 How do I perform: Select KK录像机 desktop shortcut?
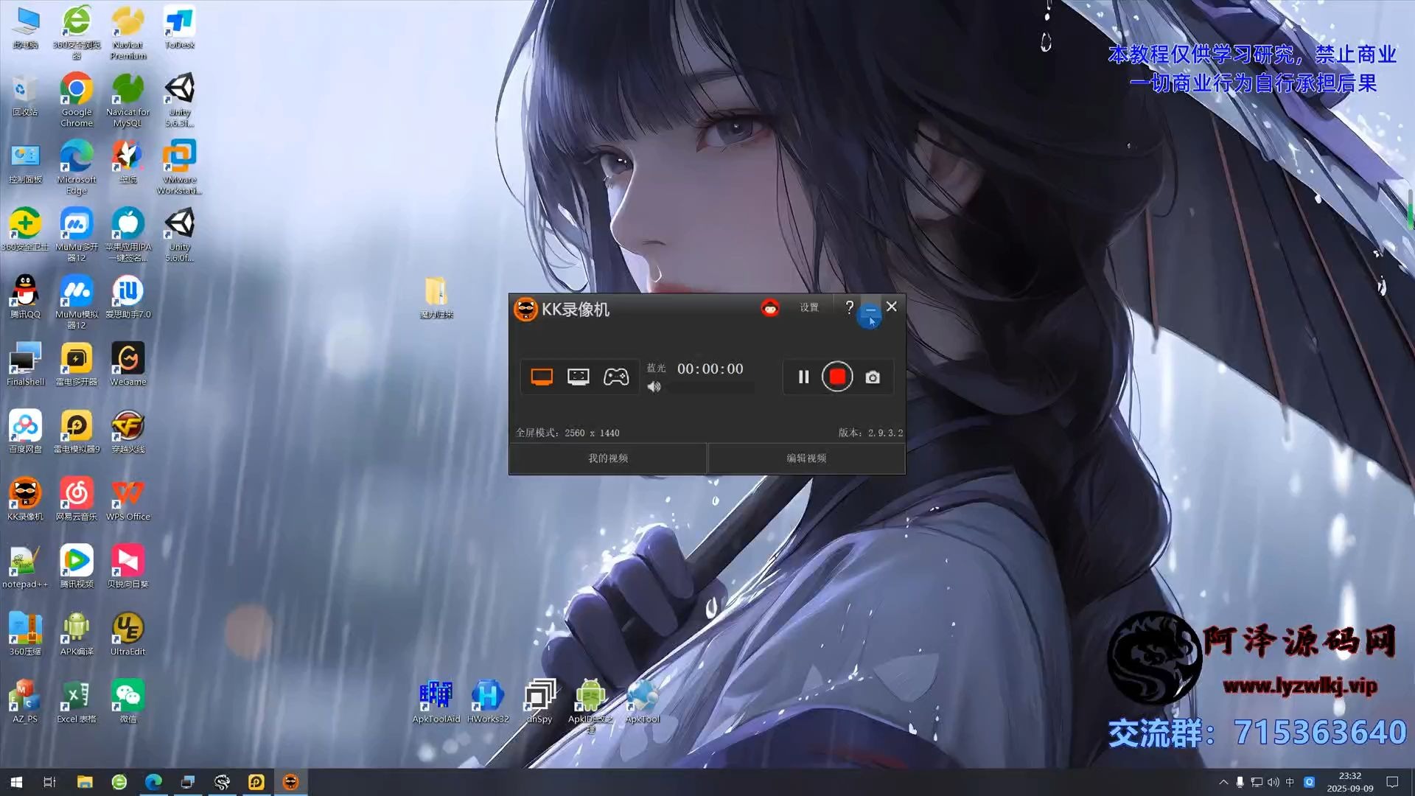[x=25, y=498]
